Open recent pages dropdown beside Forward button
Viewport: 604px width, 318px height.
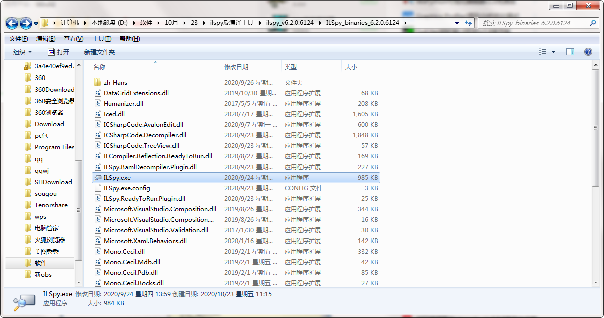(x=36, y=23)
